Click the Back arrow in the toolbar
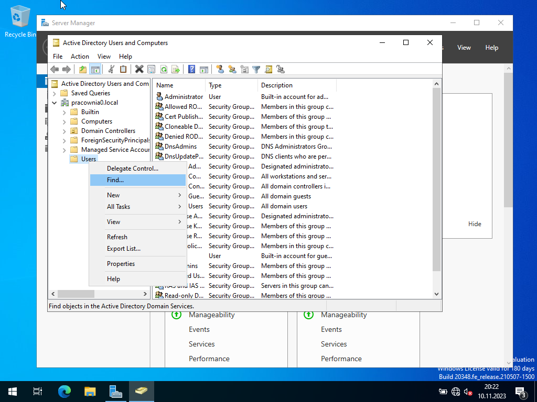 [x=55, y=70]
